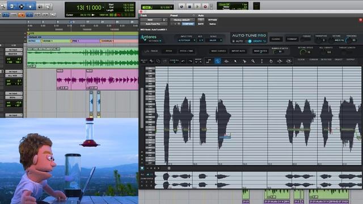
Task: Click the SELECT ALL button
Action: pos(144,61)
